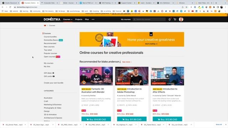Play the Introduction to Adobe Photoshop preview

(132, 76)
